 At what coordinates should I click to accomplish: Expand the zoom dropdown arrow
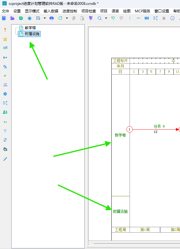click(x=106, y=18)
